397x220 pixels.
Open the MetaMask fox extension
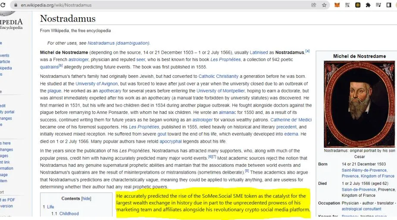pyautogui.click(x=337, y=5)
